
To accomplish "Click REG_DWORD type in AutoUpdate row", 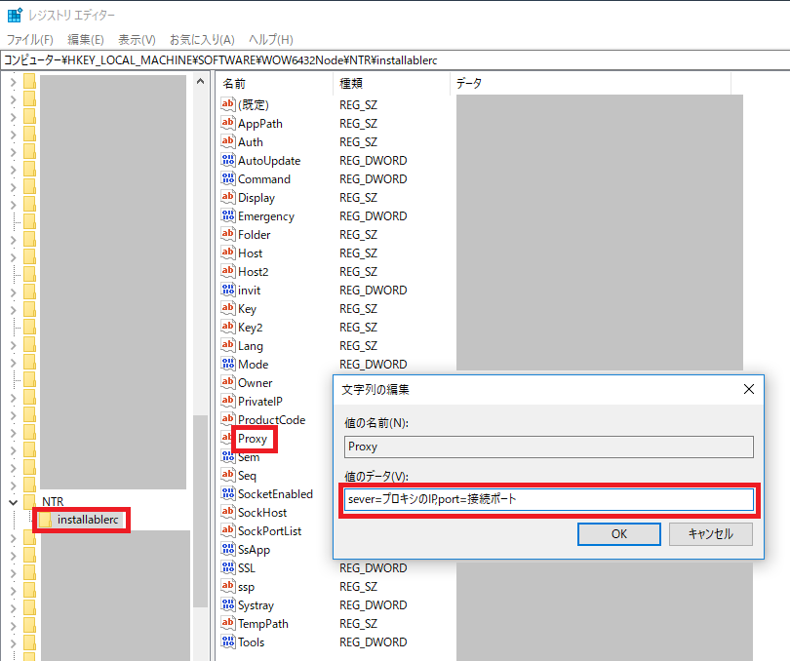I will coord(374,160).
